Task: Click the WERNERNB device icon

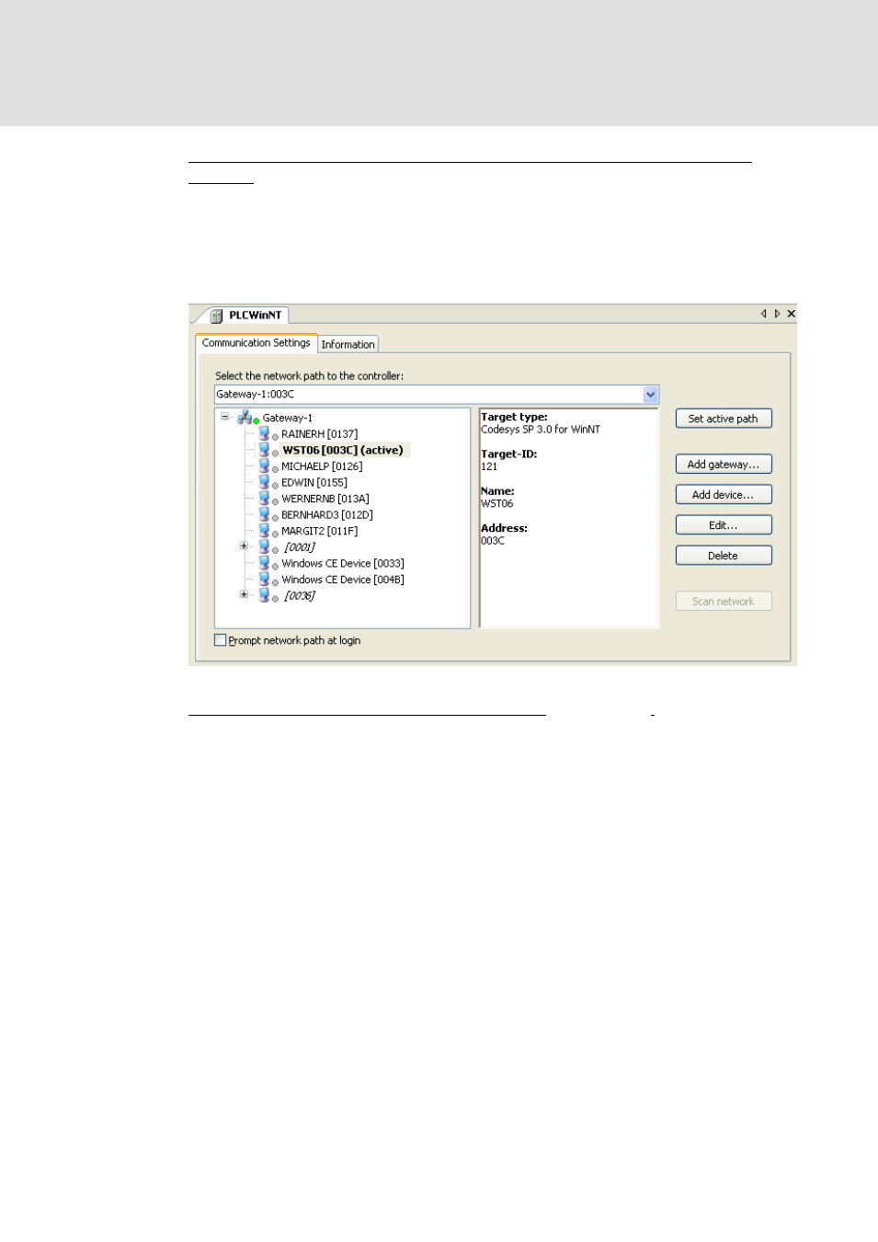Action: tap(264, 499)
